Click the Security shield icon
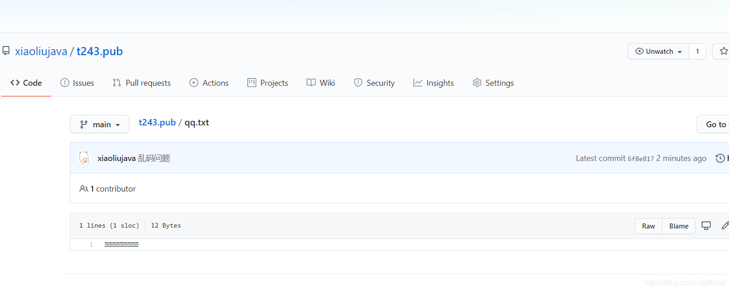Image resolution: width=729 pixels, height=291 pixels. 358,83
